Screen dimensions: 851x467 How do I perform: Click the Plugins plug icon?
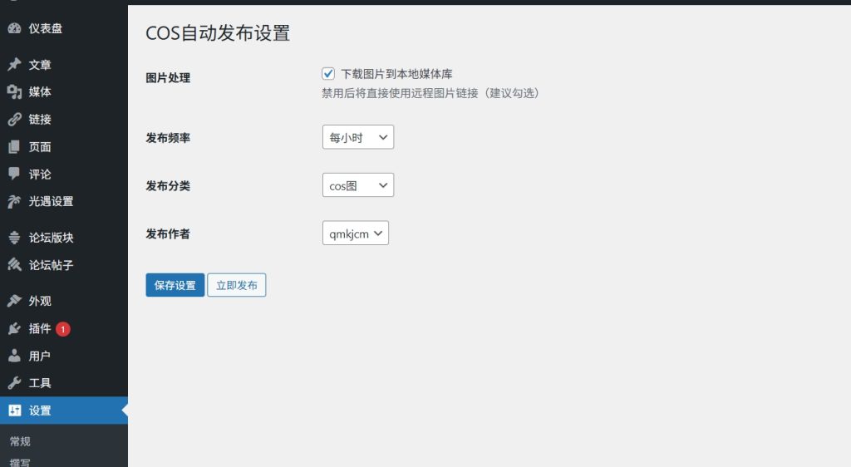(14, 328)
